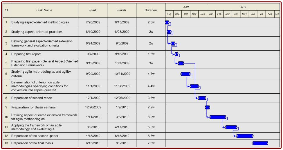Viewport: 283px width, 150px height.
Task: Select the Finish column header
Action: [x=122, y=10]
